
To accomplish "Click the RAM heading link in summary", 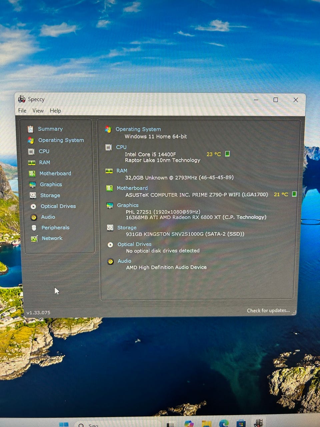I will coord(122,171).
